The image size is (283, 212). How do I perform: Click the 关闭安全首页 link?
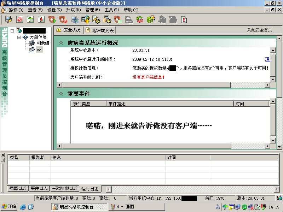(259, 30)
